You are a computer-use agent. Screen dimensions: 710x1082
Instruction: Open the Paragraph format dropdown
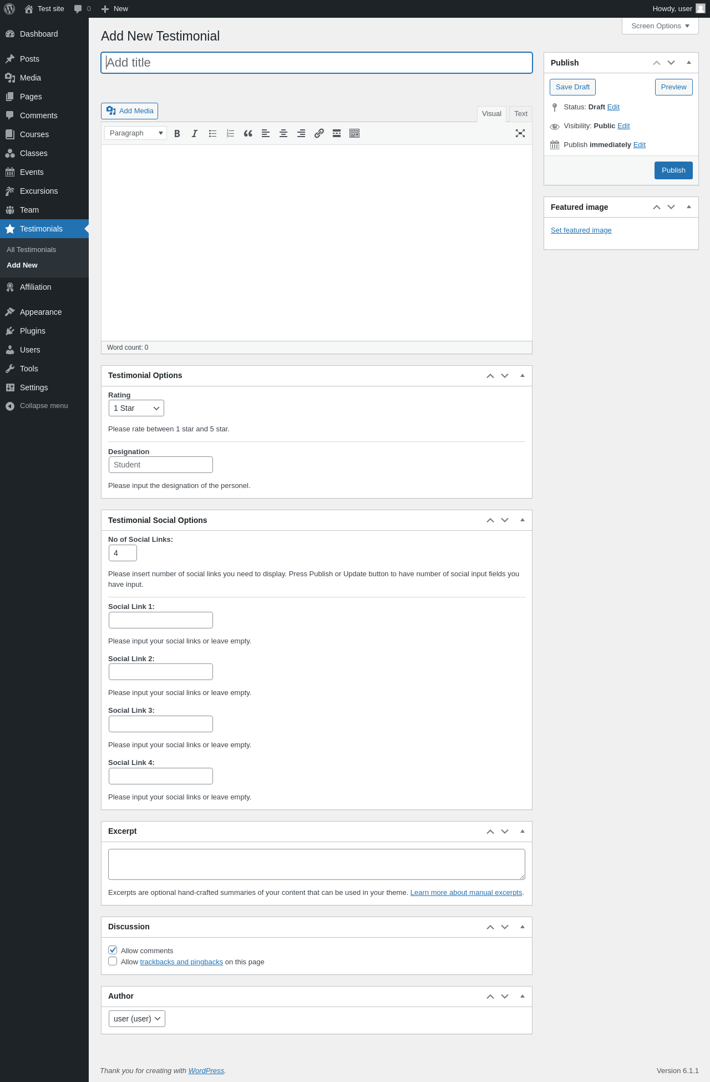(x=136, y=133)
